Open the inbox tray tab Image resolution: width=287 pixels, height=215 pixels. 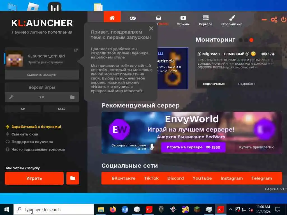(159, 18)
